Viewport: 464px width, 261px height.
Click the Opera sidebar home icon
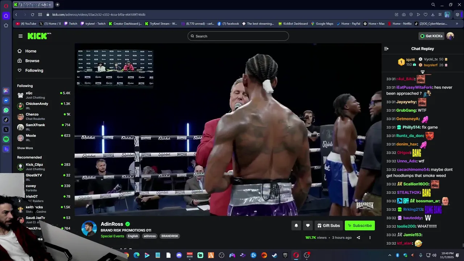tap(6, 16)
